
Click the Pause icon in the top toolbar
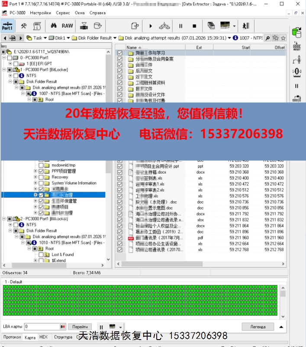[181, 26]
